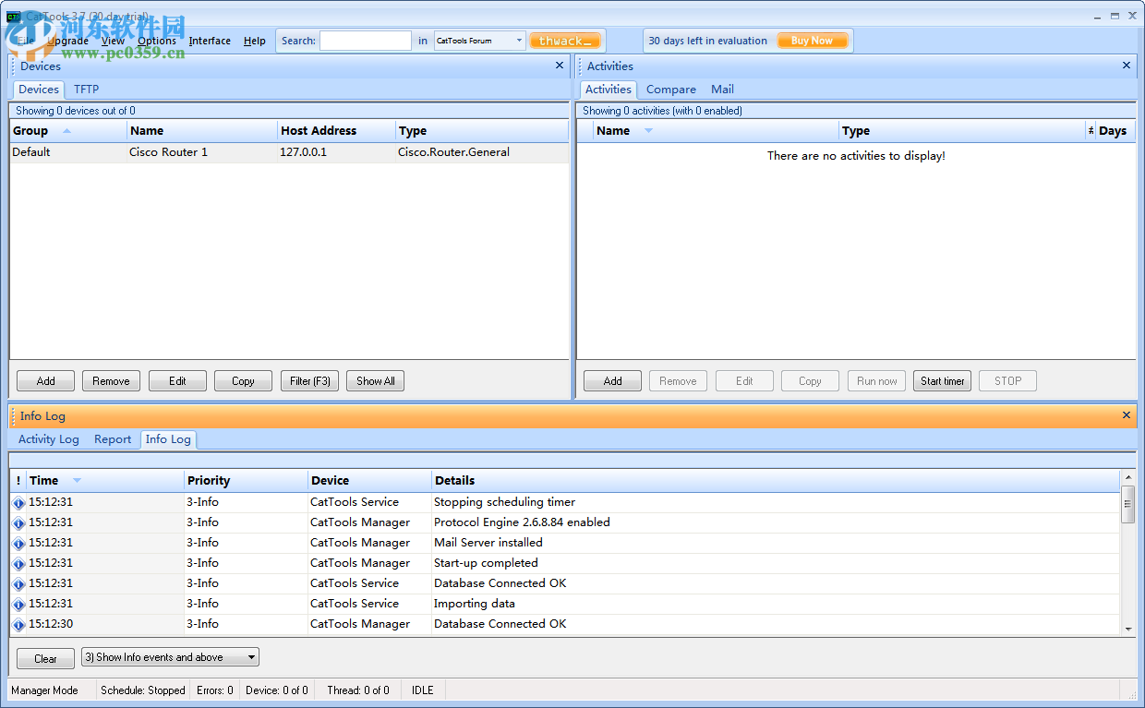
Task: Switch to the Compare tab
Action: tap(670, 90)
